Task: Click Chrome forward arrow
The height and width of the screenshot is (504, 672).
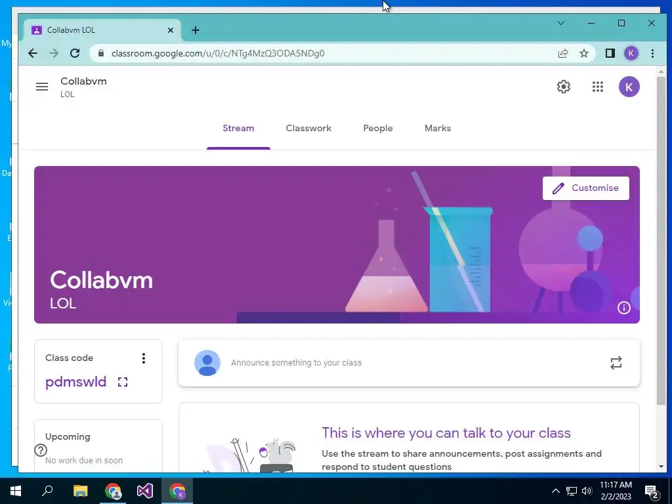Action: pyautogui.click(x=54, y=53)
